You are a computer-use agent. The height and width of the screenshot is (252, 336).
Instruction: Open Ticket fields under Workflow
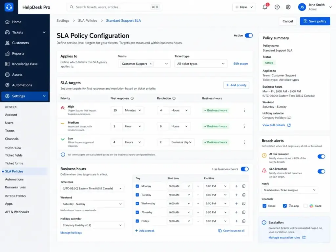[14, 155]
